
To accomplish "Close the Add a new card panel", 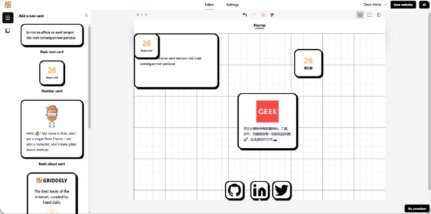I will pyautogui.click(x=86, y=16).
